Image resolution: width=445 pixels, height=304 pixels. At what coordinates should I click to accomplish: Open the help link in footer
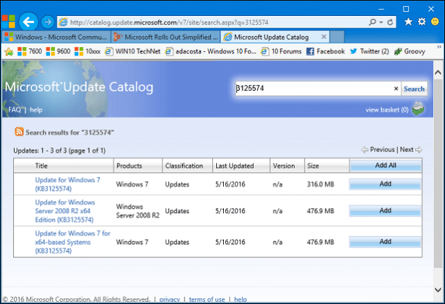pos(241,299)
